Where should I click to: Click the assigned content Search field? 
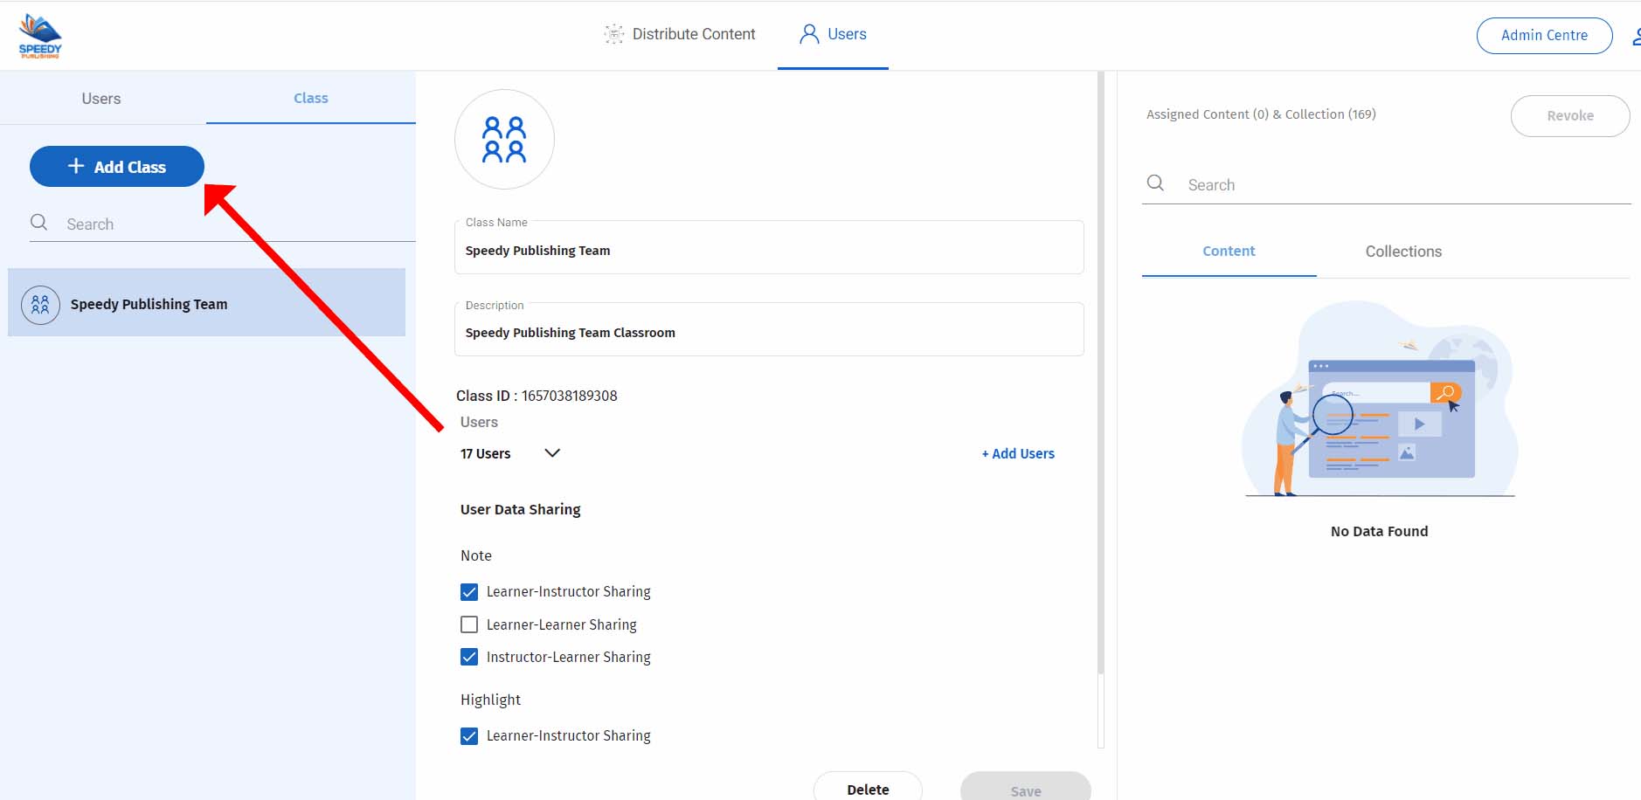pyautogui.click(x=1387, y=184)
